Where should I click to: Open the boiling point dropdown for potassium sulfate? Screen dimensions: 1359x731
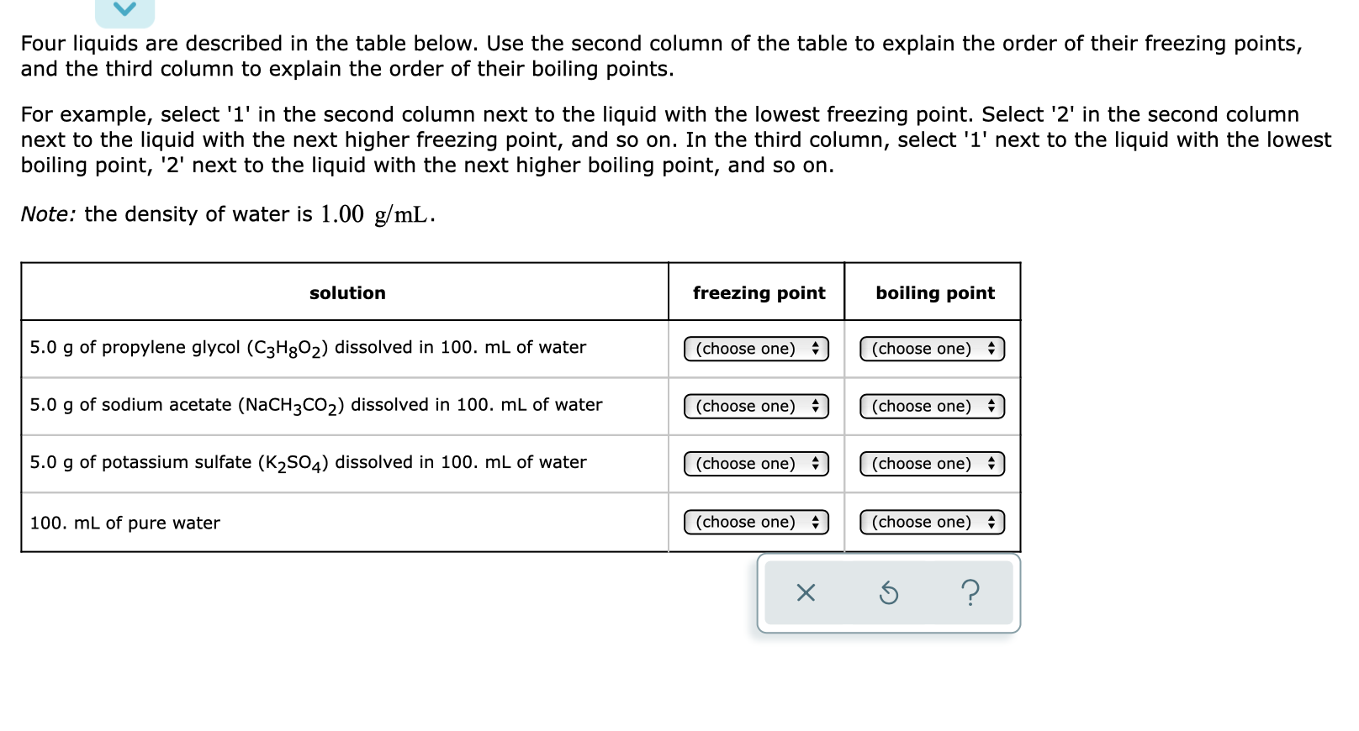932,463
